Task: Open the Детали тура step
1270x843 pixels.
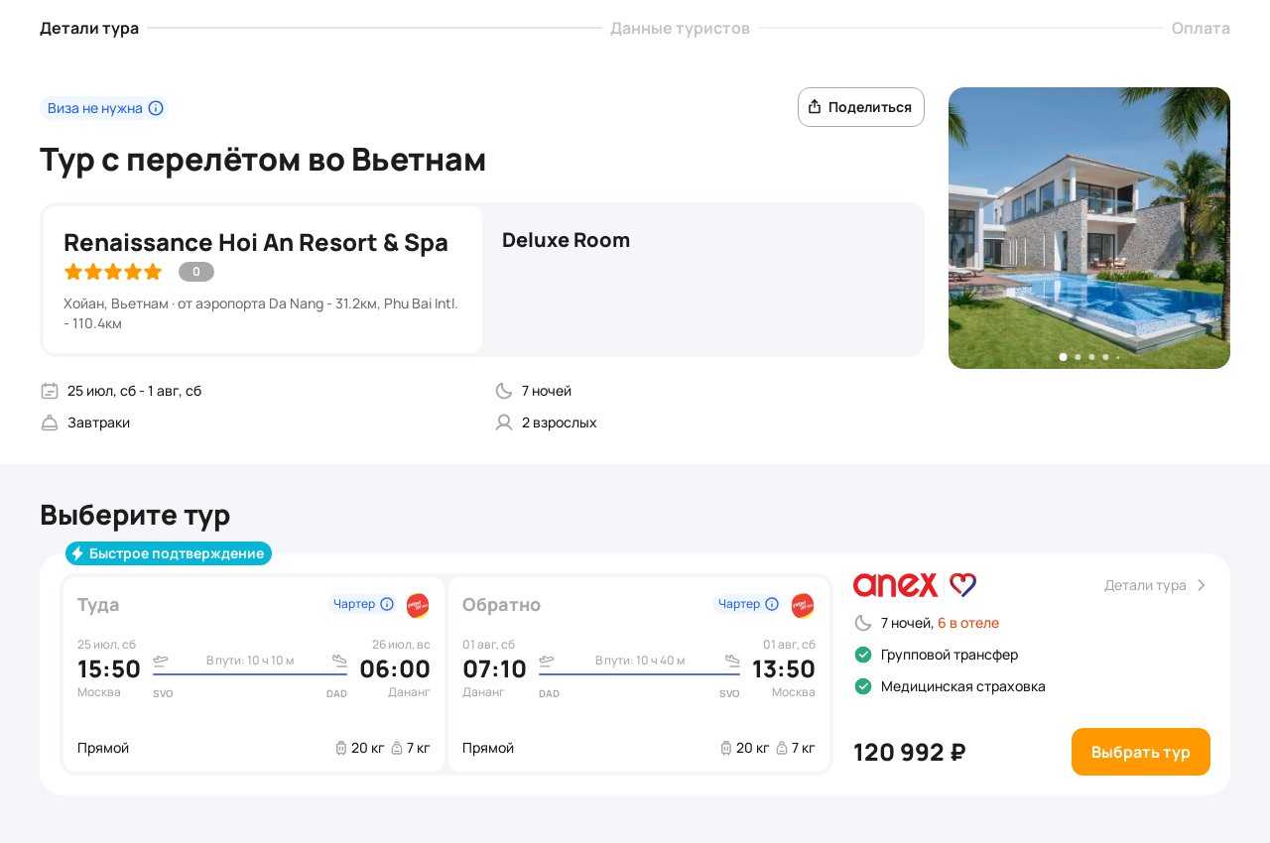Action: [89, 28]
